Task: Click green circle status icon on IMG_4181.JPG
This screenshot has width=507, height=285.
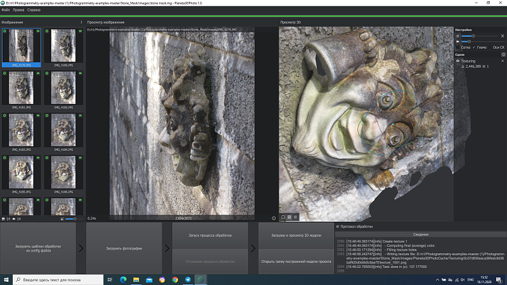Action: point(4,73)
